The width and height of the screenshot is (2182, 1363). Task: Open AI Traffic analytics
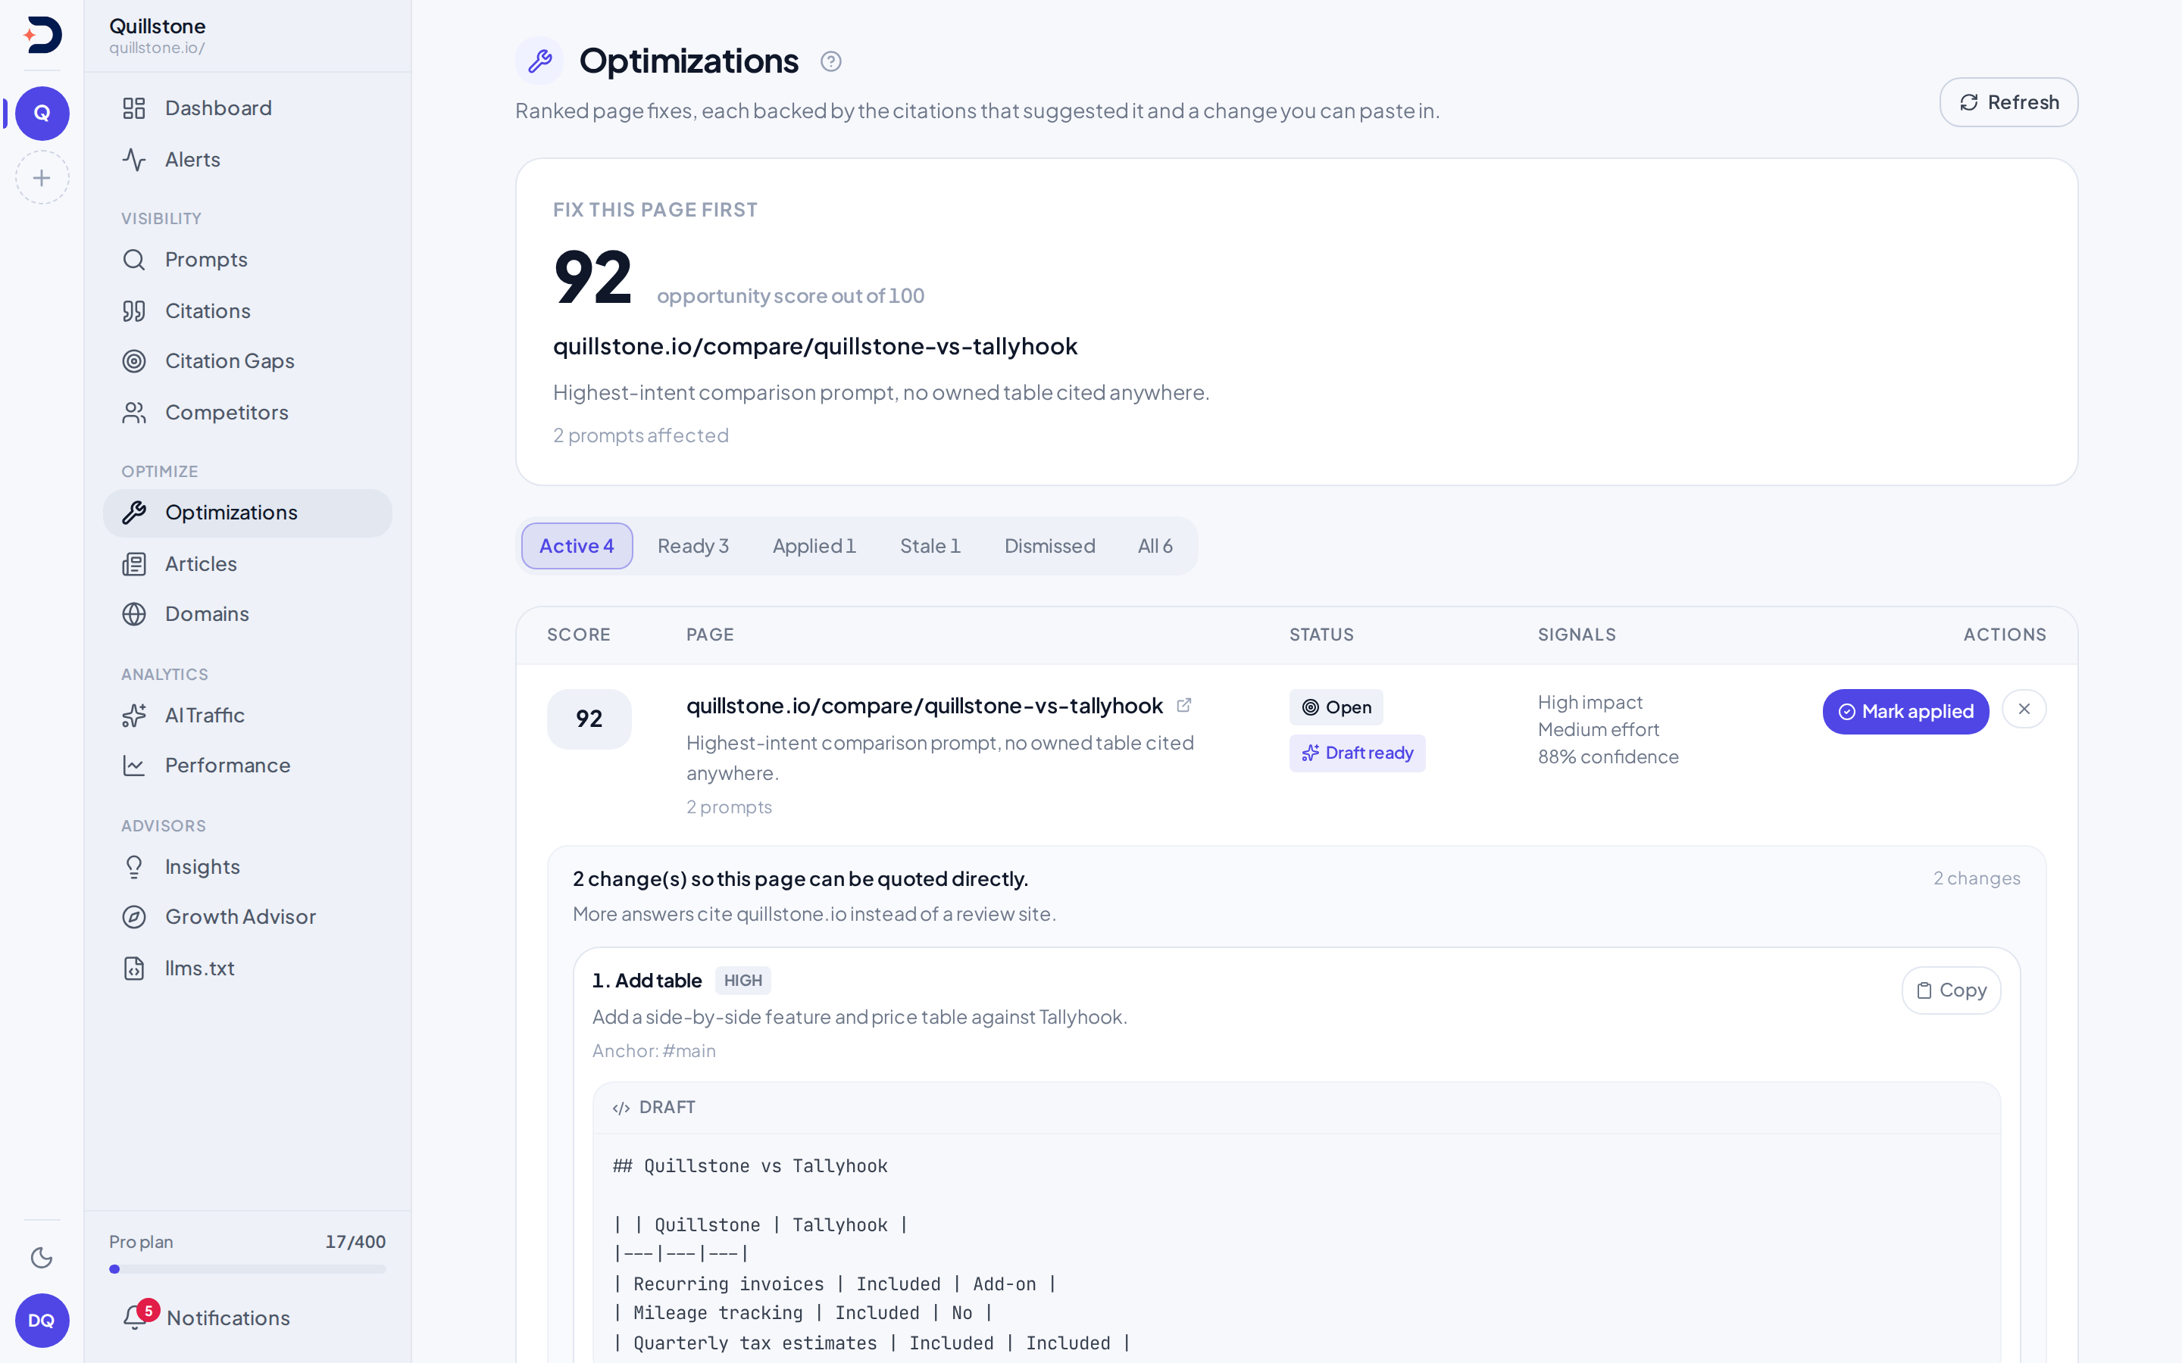pos(247,716)
